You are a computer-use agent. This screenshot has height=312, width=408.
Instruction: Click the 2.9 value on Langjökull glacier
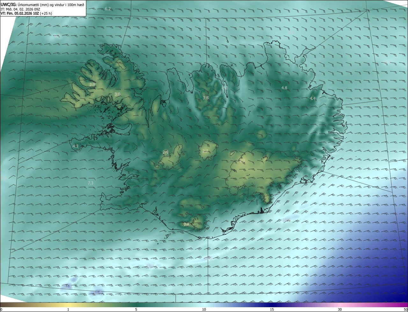[x=165, y=152]
